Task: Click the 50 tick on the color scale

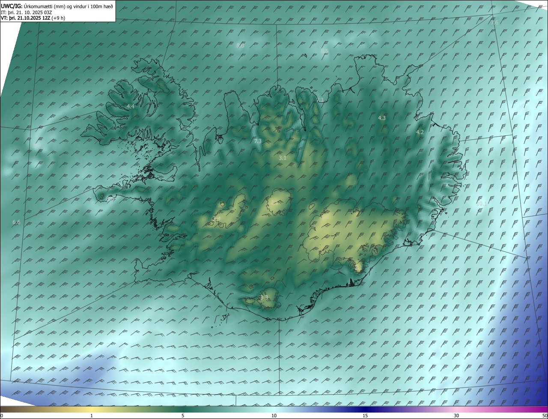Action: click(545, 416)
